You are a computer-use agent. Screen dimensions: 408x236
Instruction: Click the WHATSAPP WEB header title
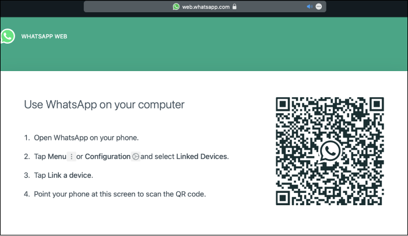pos(44,37)
